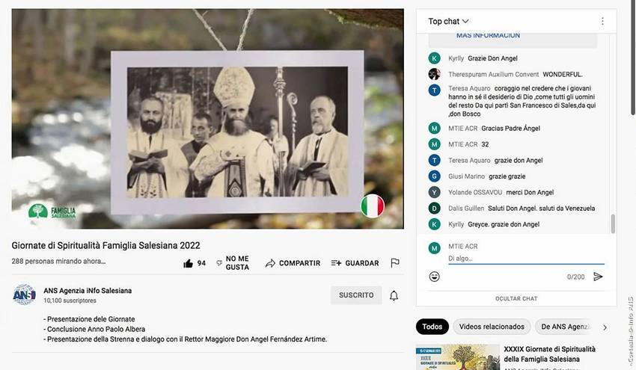Viewport: 636px width, 370px height.
Task: Click Therespuram Auxilium Convent avatar
Action: point(435,74)
